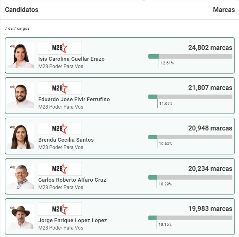This screenshot has height=237, width=239.
Task: Open Jorge Enrique Lopez Lopez's hat photo
Action: 21,216
